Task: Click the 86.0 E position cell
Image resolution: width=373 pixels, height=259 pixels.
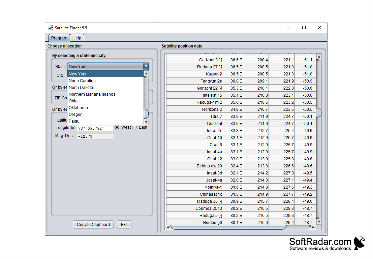Action: pyautogui.click(x=233, y=81)
